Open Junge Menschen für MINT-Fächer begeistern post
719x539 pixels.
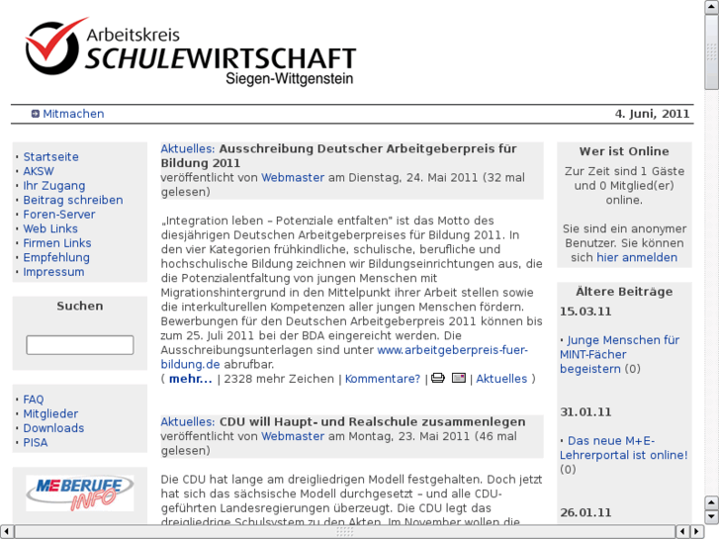tap(619, 355)
